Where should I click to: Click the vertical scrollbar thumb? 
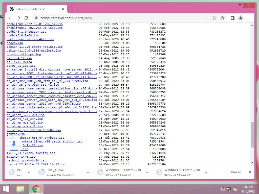click(x=252, y=135)
